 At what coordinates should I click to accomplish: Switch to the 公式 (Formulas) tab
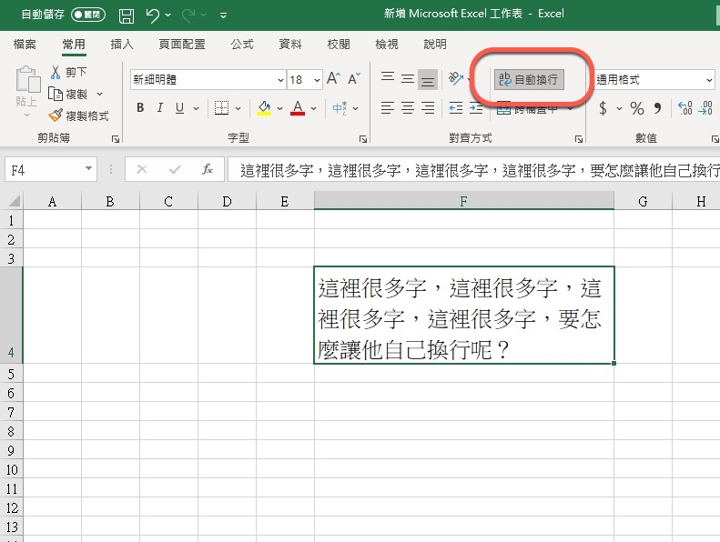pos(242,44)
